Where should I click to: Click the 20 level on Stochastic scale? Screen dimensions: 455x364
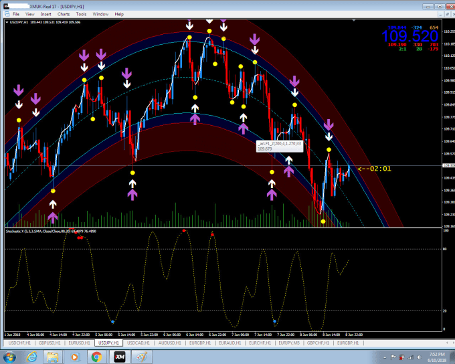pos(445,311)
